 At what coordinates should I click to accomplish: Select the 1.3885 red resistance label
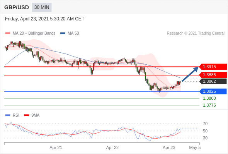tap(213, 75)
